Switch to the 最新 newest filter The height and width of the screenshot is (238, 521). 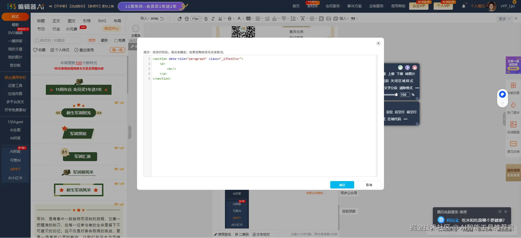click(104, 40)
